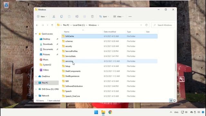Select the ShellExperiences folder
Viewport: 206px width, 116px height.
tap(109, 76)
